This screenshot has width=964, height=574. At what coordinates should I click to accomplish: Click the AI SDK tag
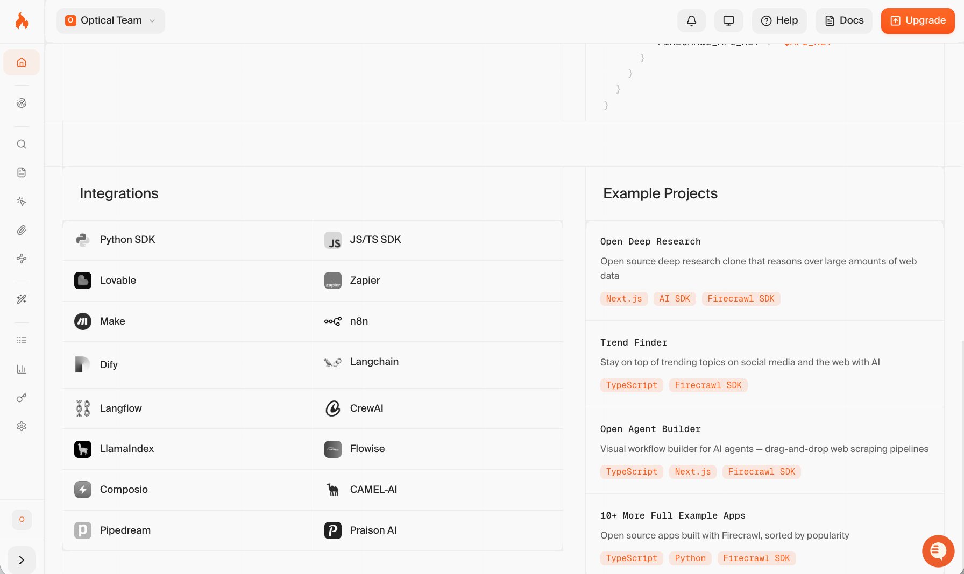(x=675, y=299)
